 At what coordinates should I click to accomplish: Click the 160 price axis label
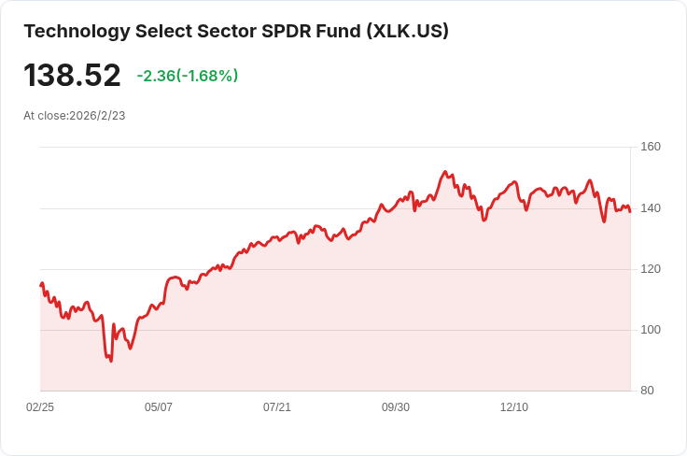click(x=651, y=147)
